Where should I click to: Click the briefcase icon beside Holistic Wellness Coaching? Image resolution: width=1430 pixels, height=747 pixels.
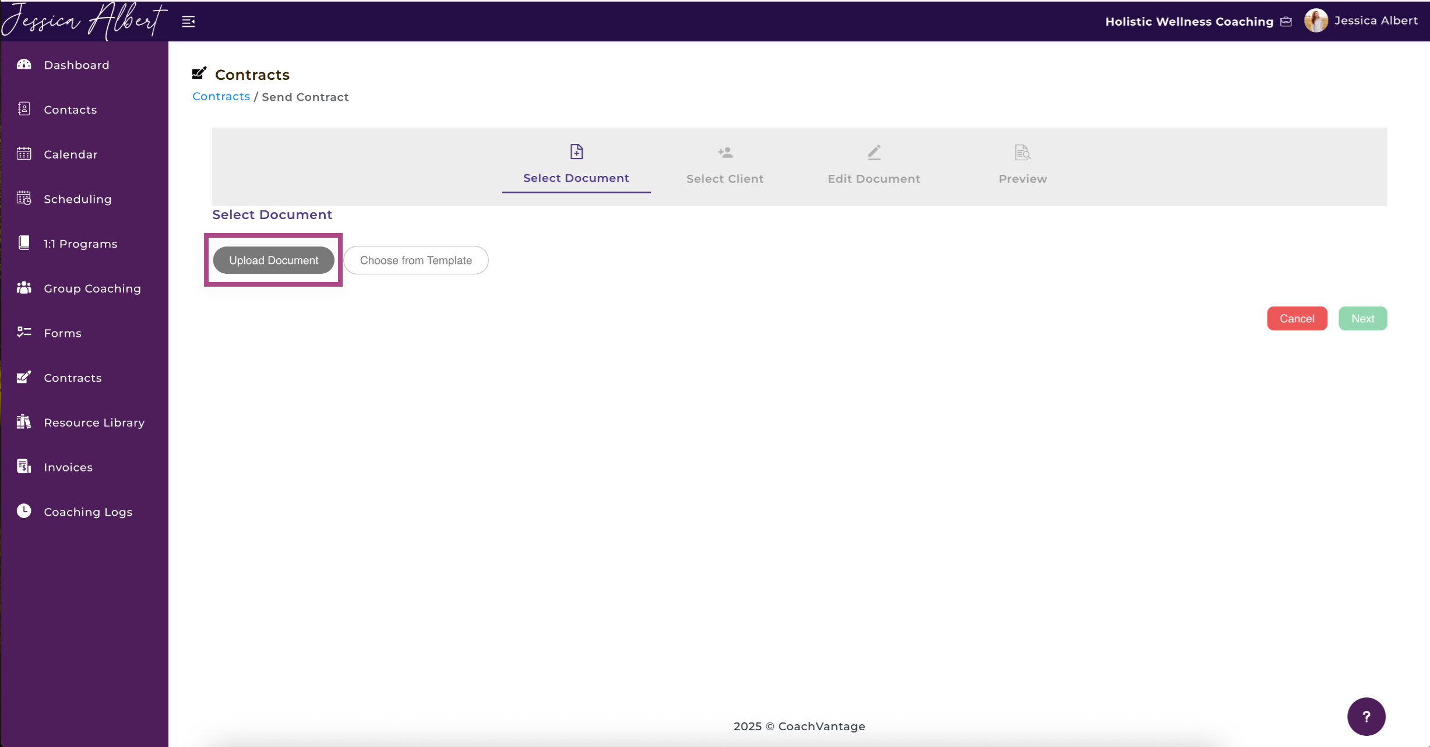pyautogui.click(x=1286, y=22)
